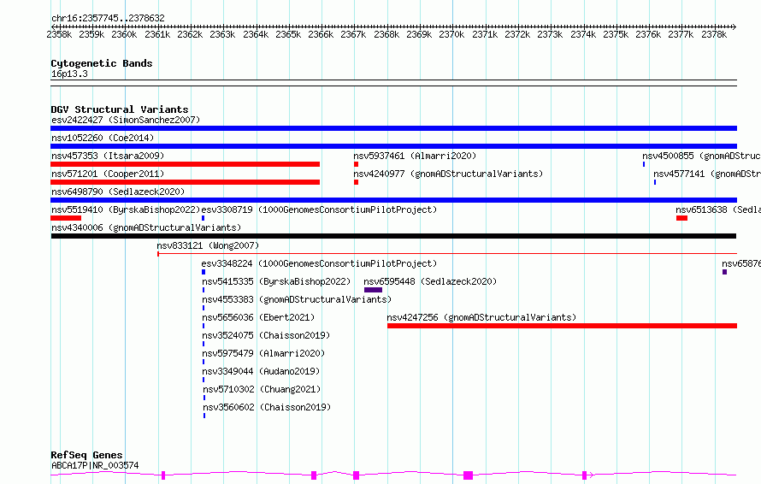Open nsv5656036 (Ebert2021) label
This screenshot has width=761, height=484.
click(x=258, y=317)
